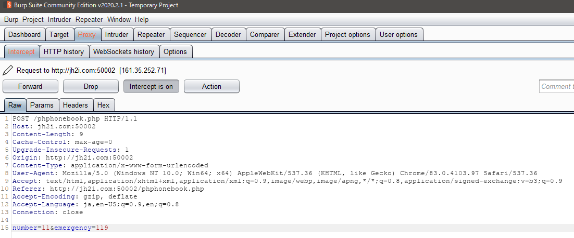
Task: Open the Intruder menu
Action: click(59, 19)
